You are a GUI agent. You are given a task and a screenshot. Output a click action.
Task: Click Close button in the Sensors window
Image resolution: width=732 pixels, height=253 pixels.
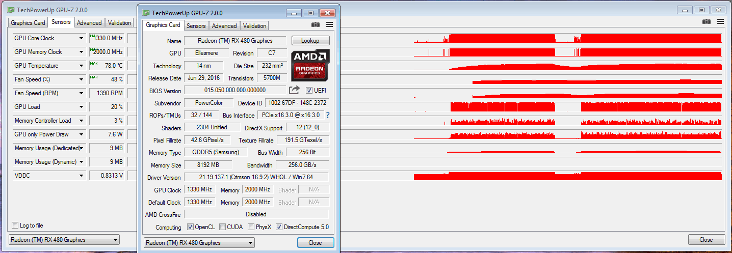coord(706,240)
